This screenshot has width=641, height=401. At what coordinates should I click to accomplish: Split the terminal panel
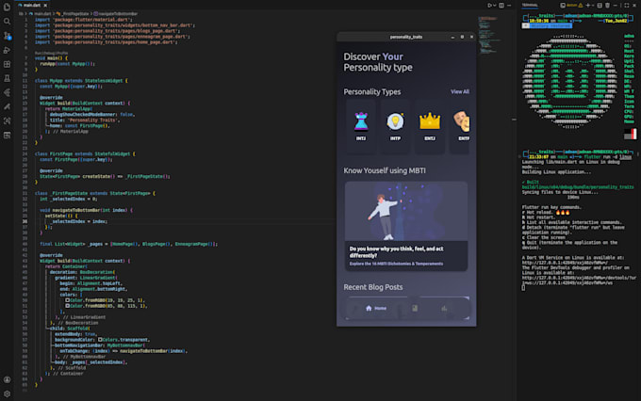600,6
